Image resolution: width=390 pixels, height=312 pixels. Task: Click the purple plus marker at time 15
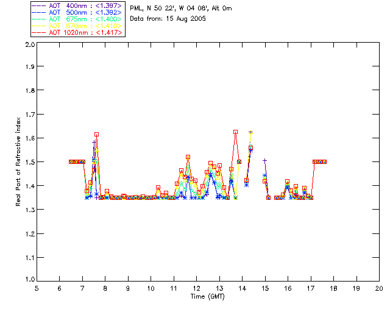[265, 161]
